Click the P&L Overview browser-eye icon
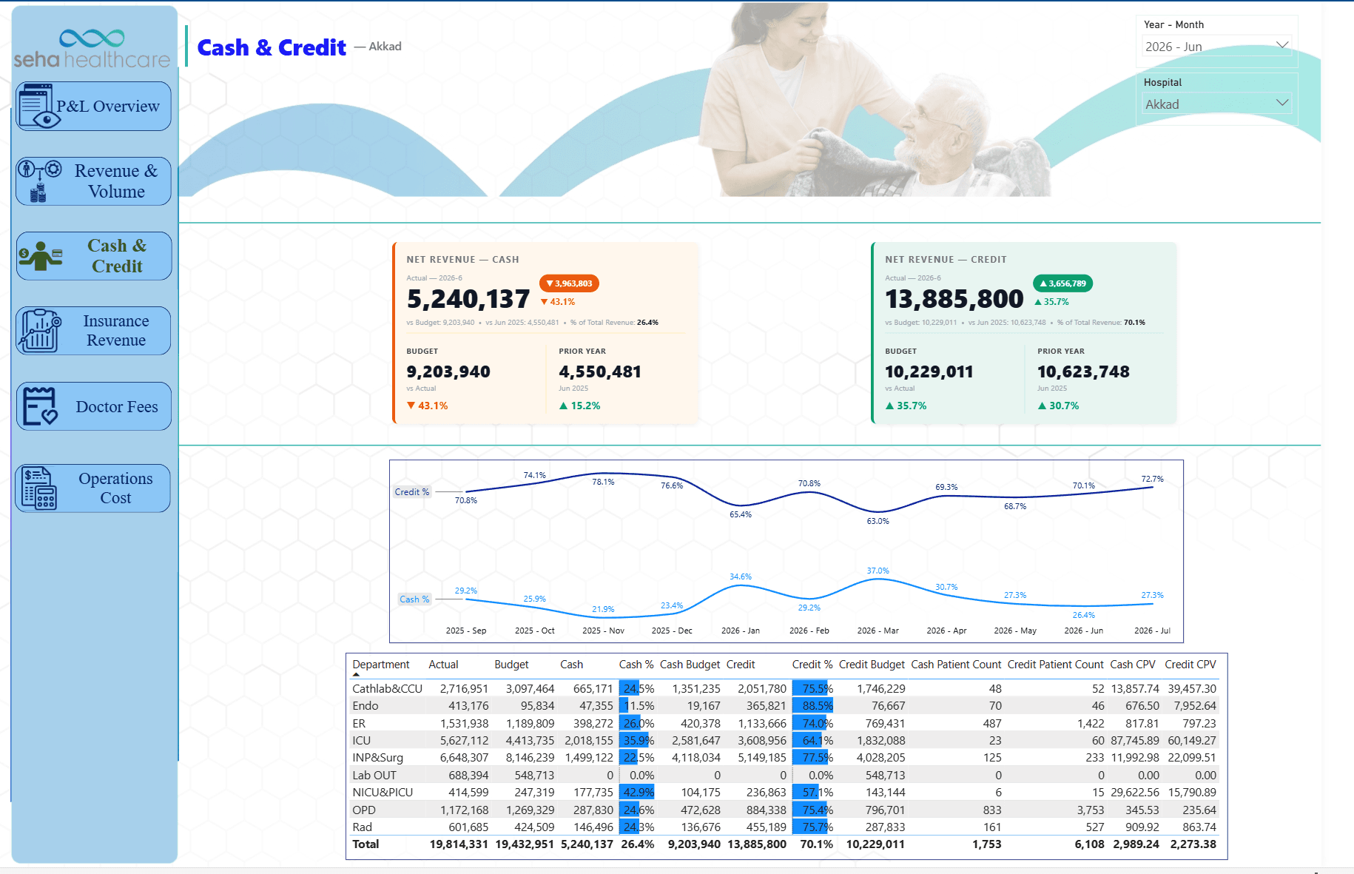 coord(38,107)
